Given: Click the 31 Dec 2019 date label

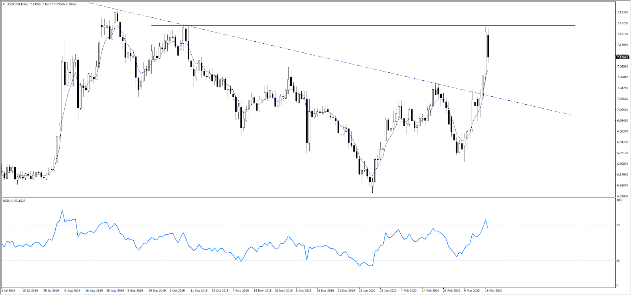Looking at the screenshot, I should click(347, 291).
